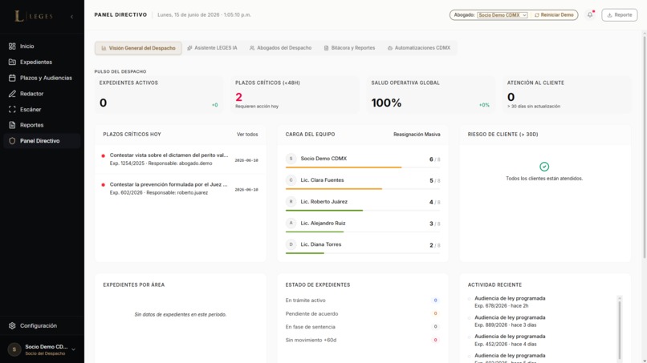Screen dimensions: 647x363
Task: Open Redactor in sidebar
Action: tap(42, 94)
